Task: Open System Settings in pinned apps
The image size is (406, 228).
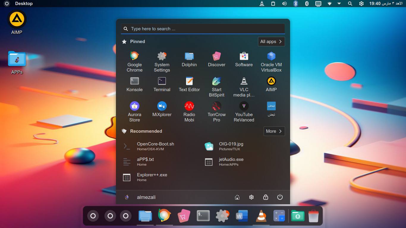Action: coord(162,62)
